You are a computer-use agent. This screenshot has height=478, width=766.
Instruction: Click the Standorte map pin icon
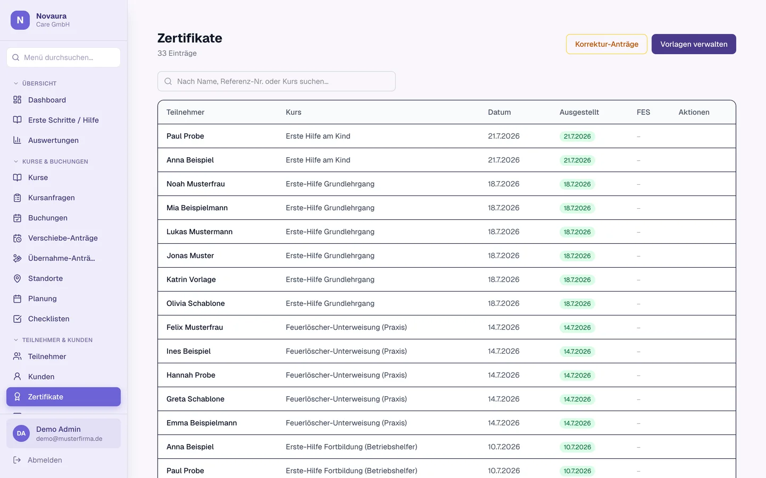(17, 278)
